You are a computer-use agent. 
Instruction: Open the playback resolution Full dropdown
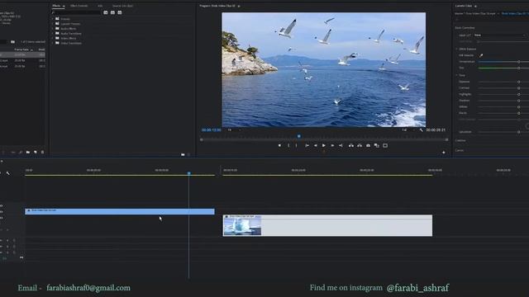(408, 130)
